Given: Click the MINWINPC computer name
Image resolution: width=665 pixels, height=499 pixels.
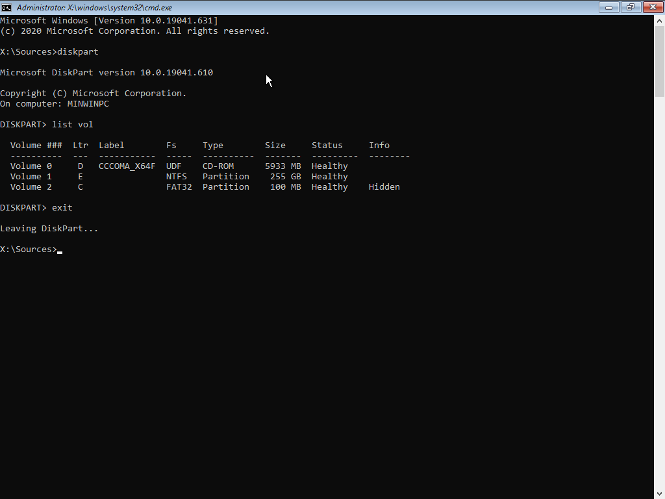Looking at the screenshot, I should pos(88,104).
